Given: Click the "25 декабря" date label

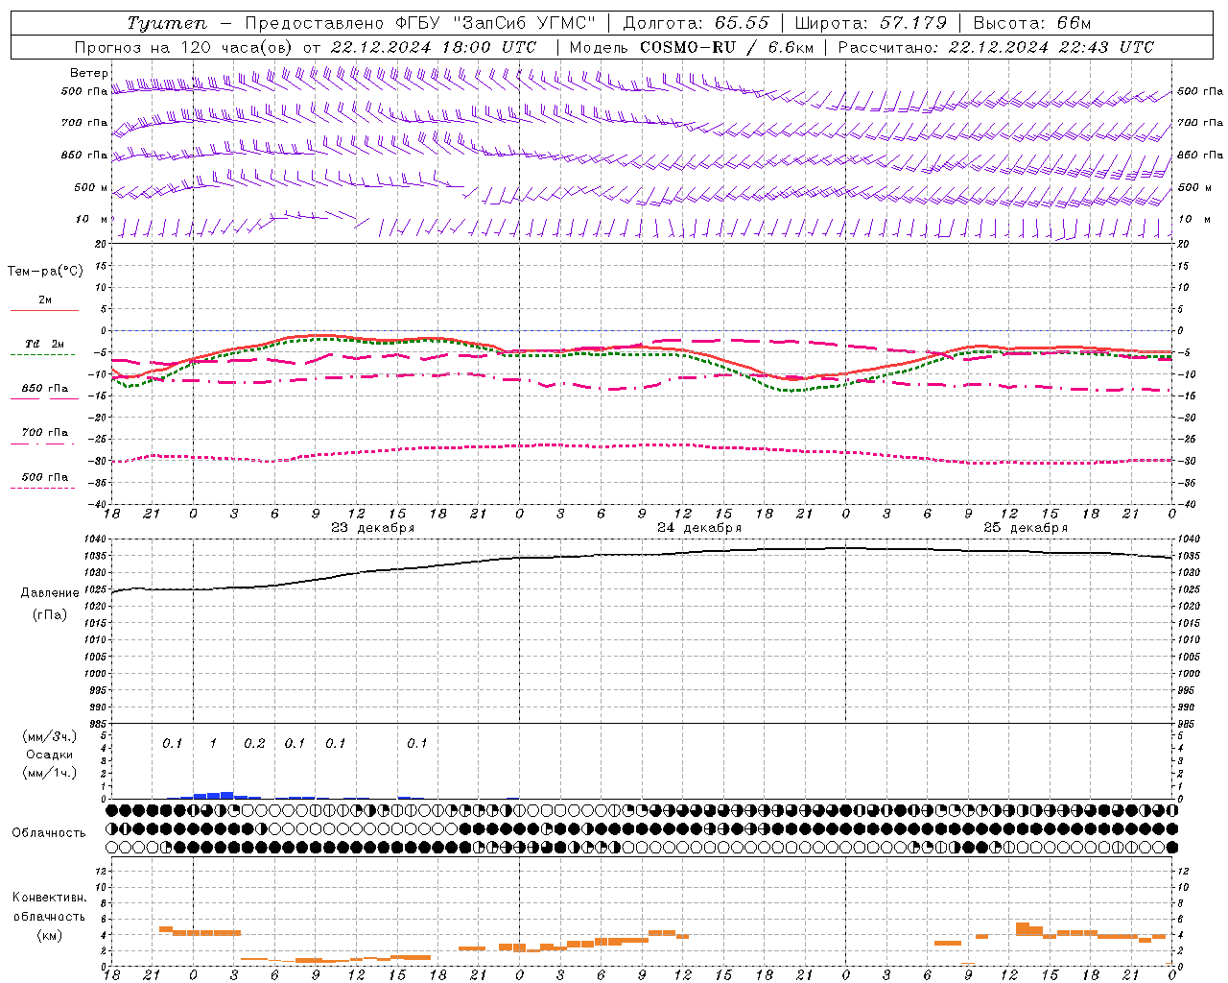Looking at the screenshot, I should pos(1026,528).
